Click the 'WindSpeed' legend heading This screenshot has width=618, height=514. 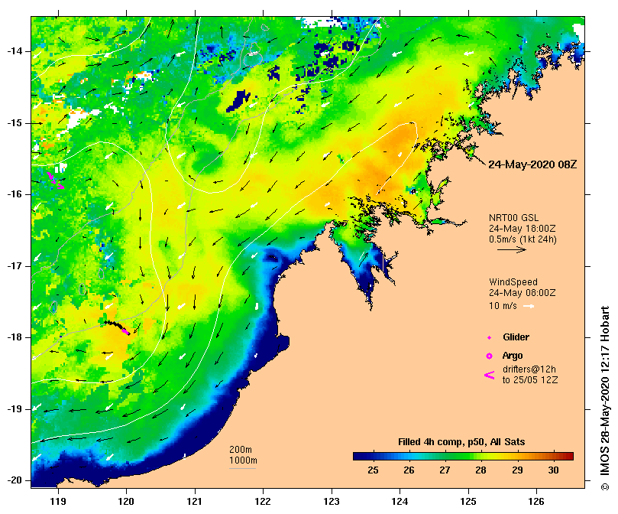coord(513,282)
